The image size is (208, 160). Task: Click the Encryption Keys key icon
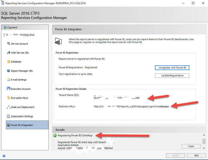(9, 98)
